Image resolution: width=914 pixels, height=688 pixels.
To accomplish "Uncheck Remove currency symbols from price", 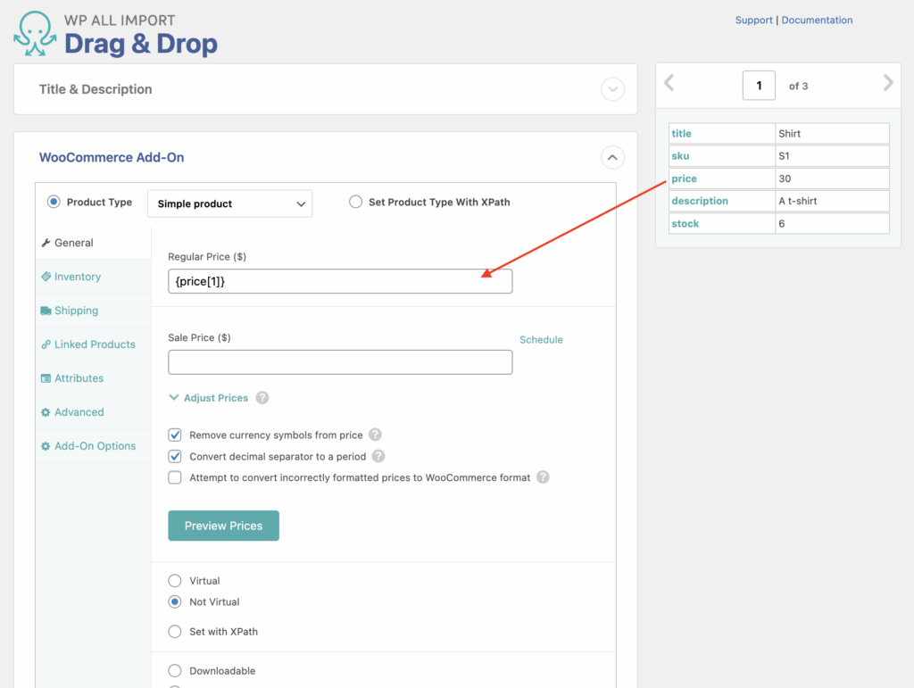I will click(175, 435).
